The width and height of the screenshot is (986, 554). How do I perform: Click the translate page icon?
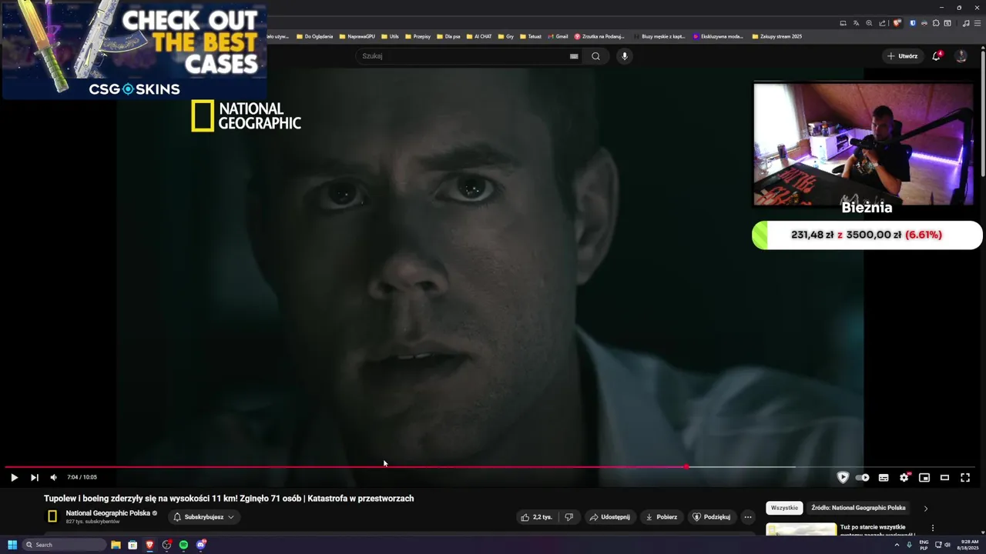856,23
